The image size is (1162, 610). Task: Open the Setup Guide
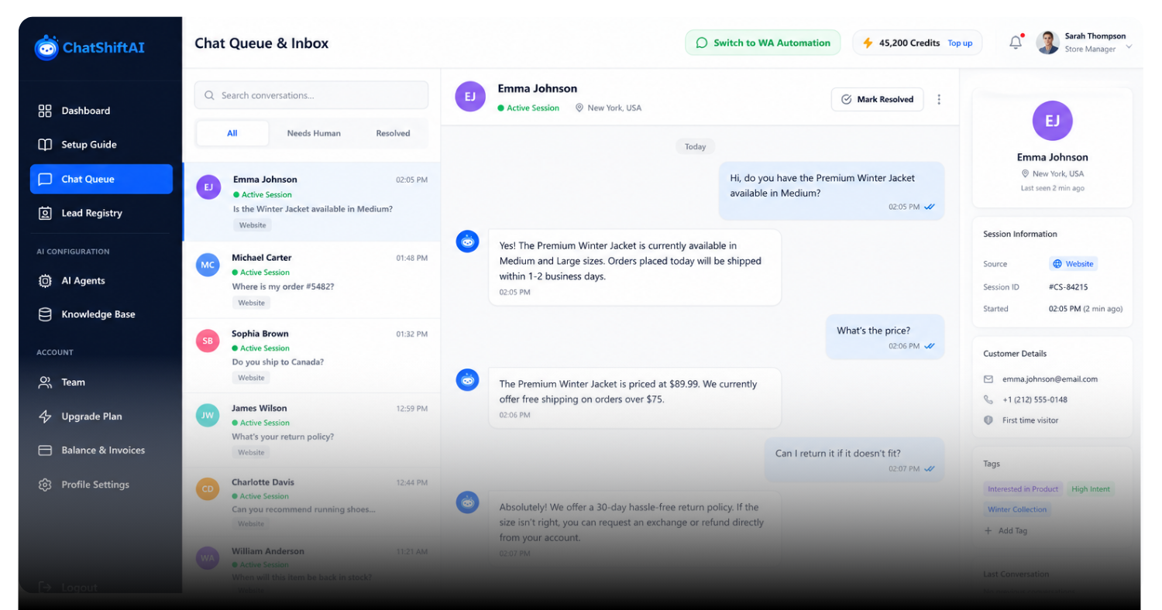[101, 145]
